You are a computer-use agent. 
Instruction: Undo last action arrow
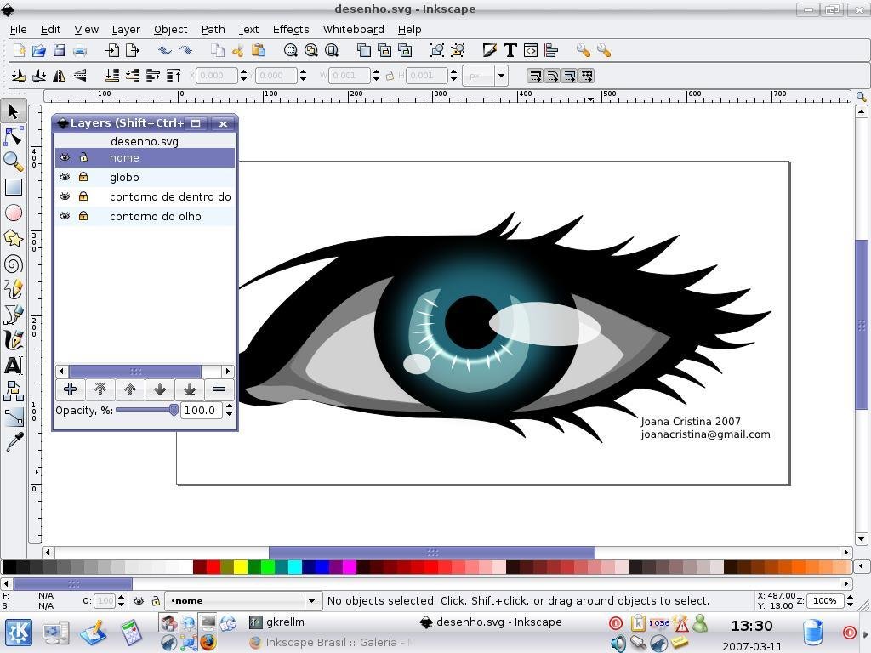click(x=164, y=50)
